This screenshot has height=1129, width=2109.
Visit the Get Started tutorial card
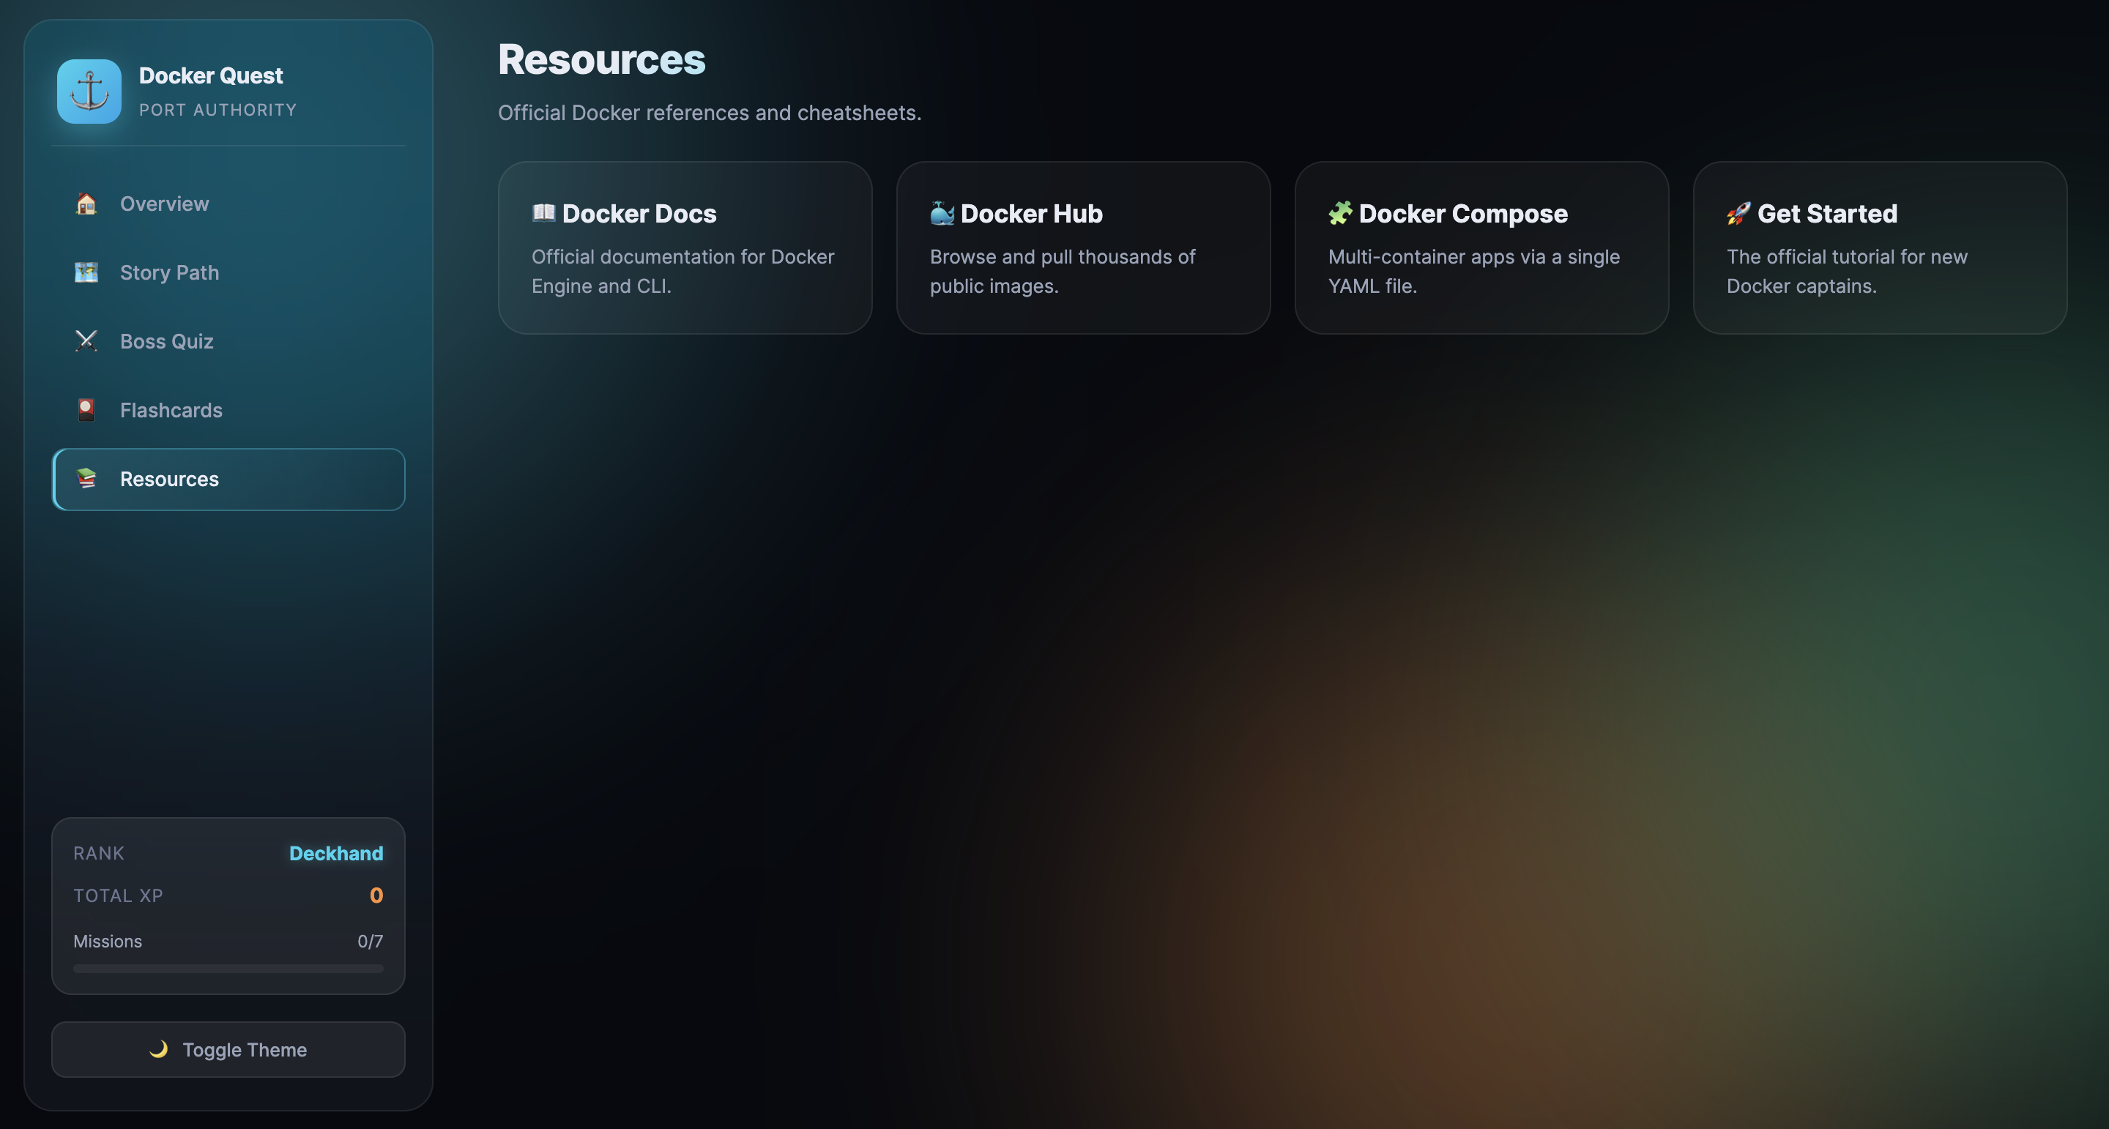click(1880, 247)
